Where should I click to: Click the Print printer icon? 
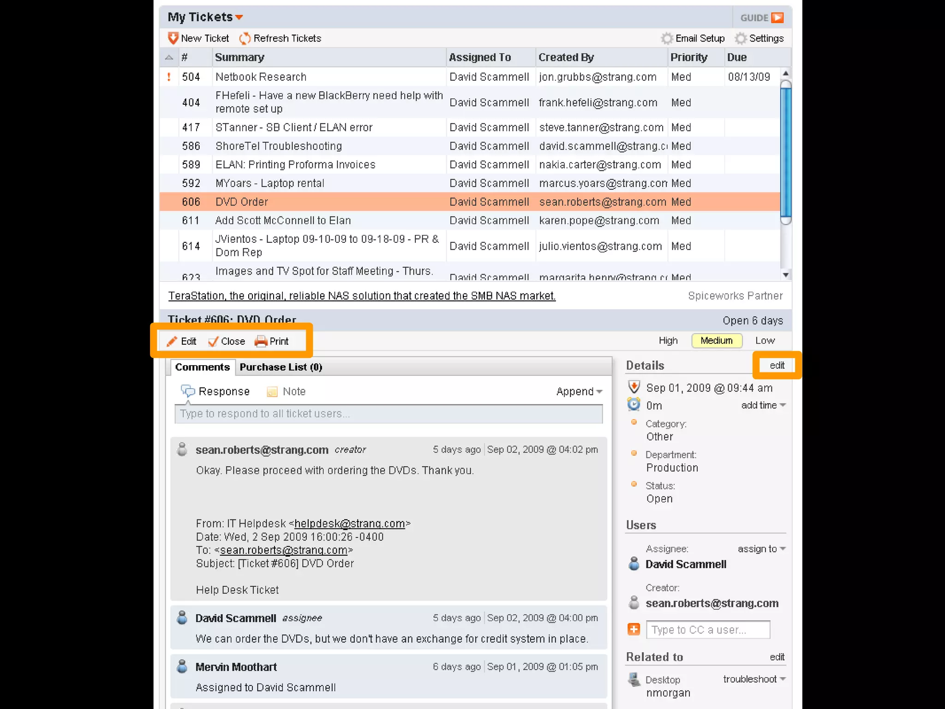261,341
